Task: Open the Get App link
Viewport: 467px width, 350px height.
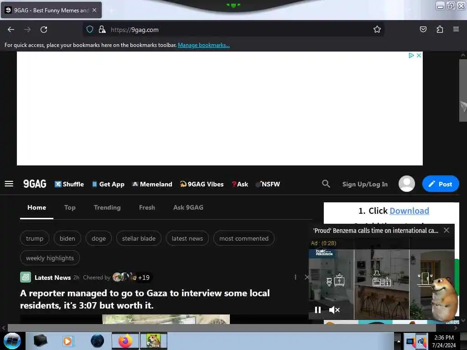Action: (x=108, y=184)
